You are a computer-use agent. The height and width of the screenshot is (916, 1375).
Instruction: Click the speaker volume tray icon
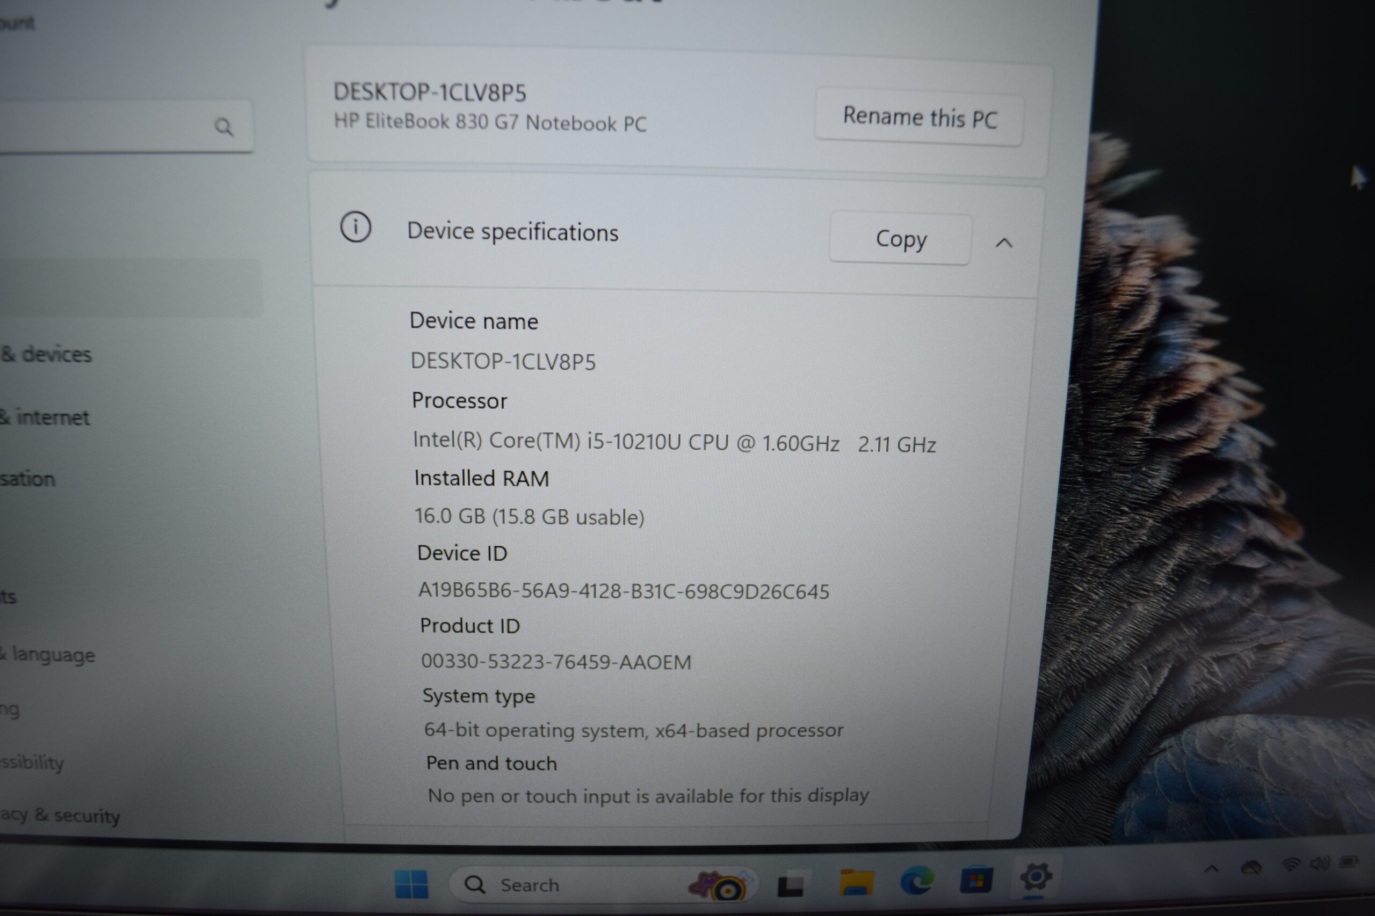(1320, 863)
